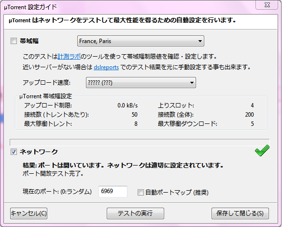Close the µTorrent 設定ガイド window
This screenshot has width=282, height=227.
pyautogui.click(x=267, y=5)
